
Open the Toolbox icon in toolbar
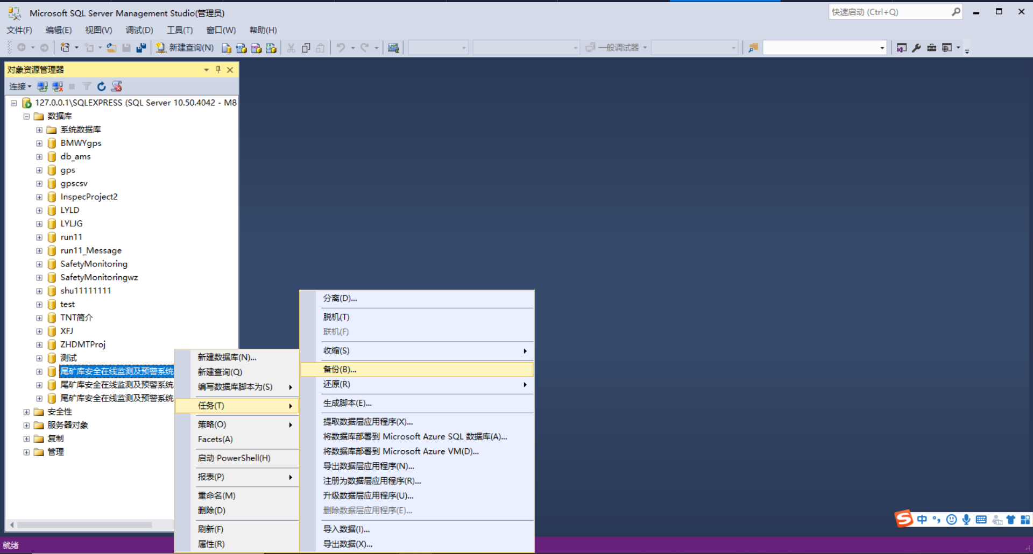pyautogui.click(x=931, y=48)
